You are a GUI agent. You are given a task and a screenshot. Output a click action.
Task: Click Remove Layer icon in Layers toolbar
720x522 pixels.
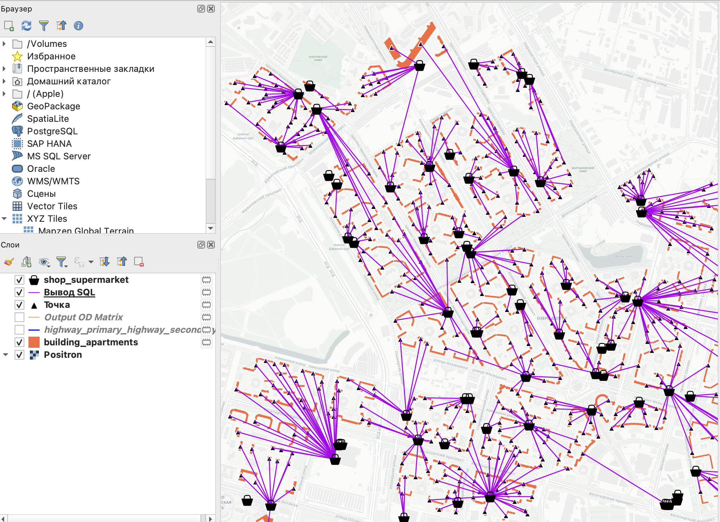tap(139, 262)
